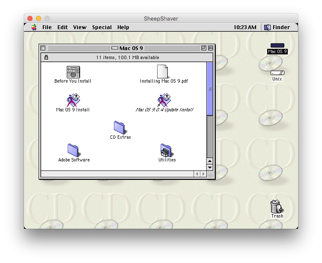Open the View menu
The width and height of the screenshot is (322, 263).
[80, 27]
